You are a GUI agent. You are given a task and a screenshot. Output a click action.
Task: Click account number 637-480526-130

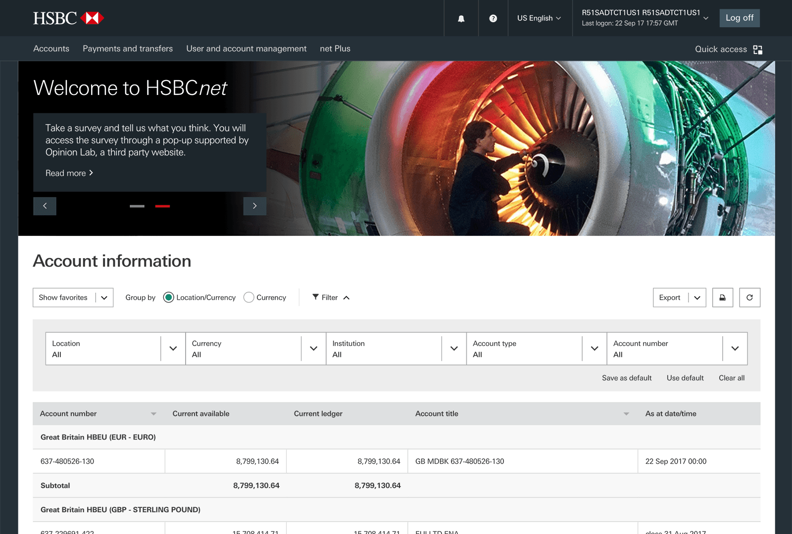click(x=67, y=461)
